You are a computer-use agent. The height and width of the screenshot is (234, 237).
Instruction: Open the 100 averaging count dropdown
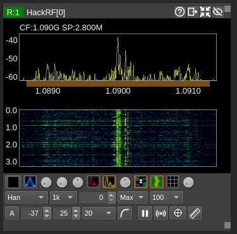point(166,197)
